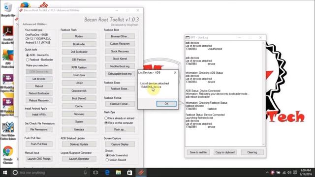Image resolution: width=315 pixels, height=177 pixels.
Task: Click the Custom Recovery button
Action: [120, 44]
